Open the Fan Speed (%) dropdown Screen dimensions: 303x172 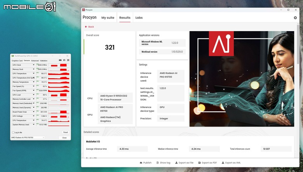click(33, 86)
